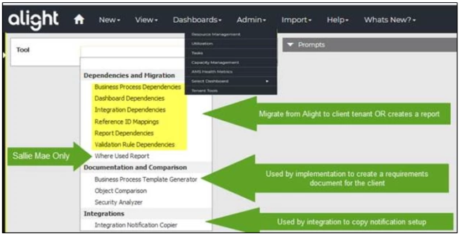The width and height of the screenshot is (464, 236).
Task: Choose Capacity Management menu entry
Action: coord(231,63)
